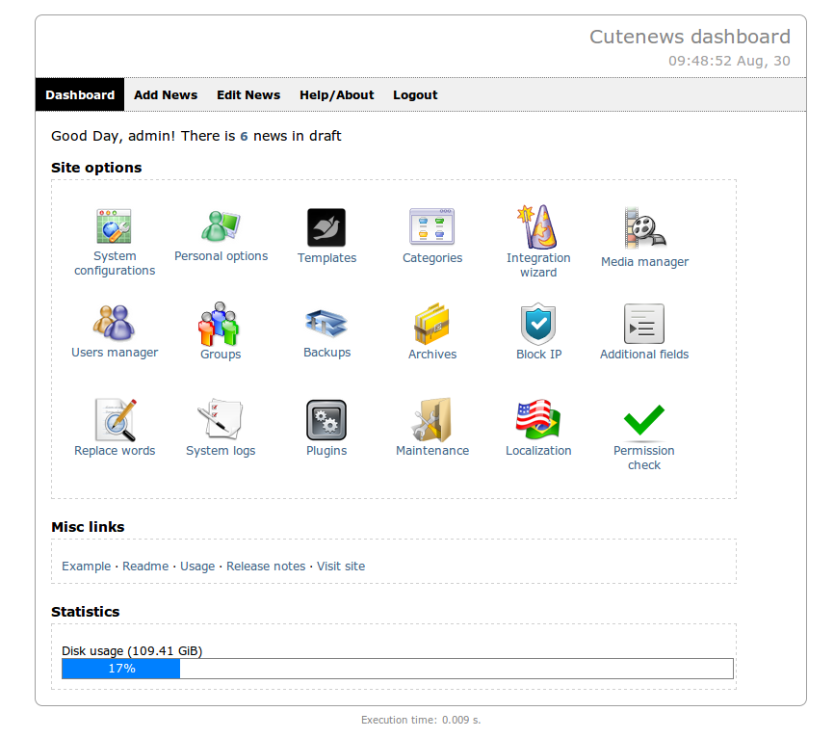Open the Release notes link

[x=266, y=567]
